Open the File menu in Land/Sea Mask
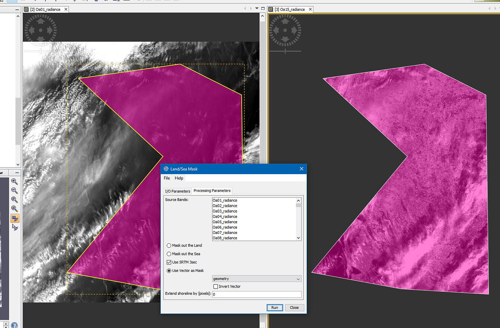The image size is (500, 328). (167, 178)
